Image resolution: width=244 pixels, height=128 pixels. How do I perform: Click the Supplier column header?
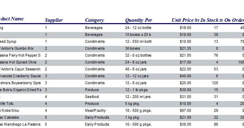(54, 20)
